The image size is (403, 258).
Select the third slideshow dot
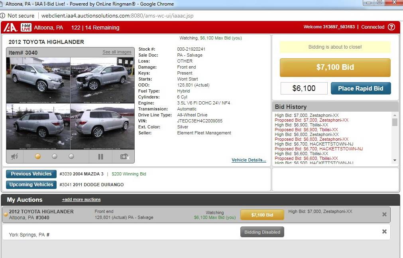point(71,156)
